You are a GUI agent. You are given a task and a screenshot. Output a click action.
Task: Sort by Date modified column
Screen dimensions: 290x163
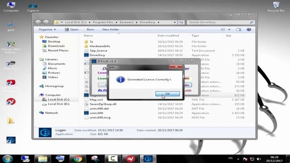[x=168, y=35]
